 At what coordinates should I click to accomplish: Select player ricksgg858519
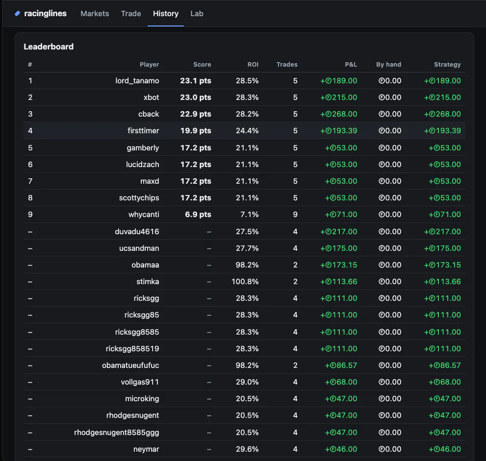[x=132, y=349]
